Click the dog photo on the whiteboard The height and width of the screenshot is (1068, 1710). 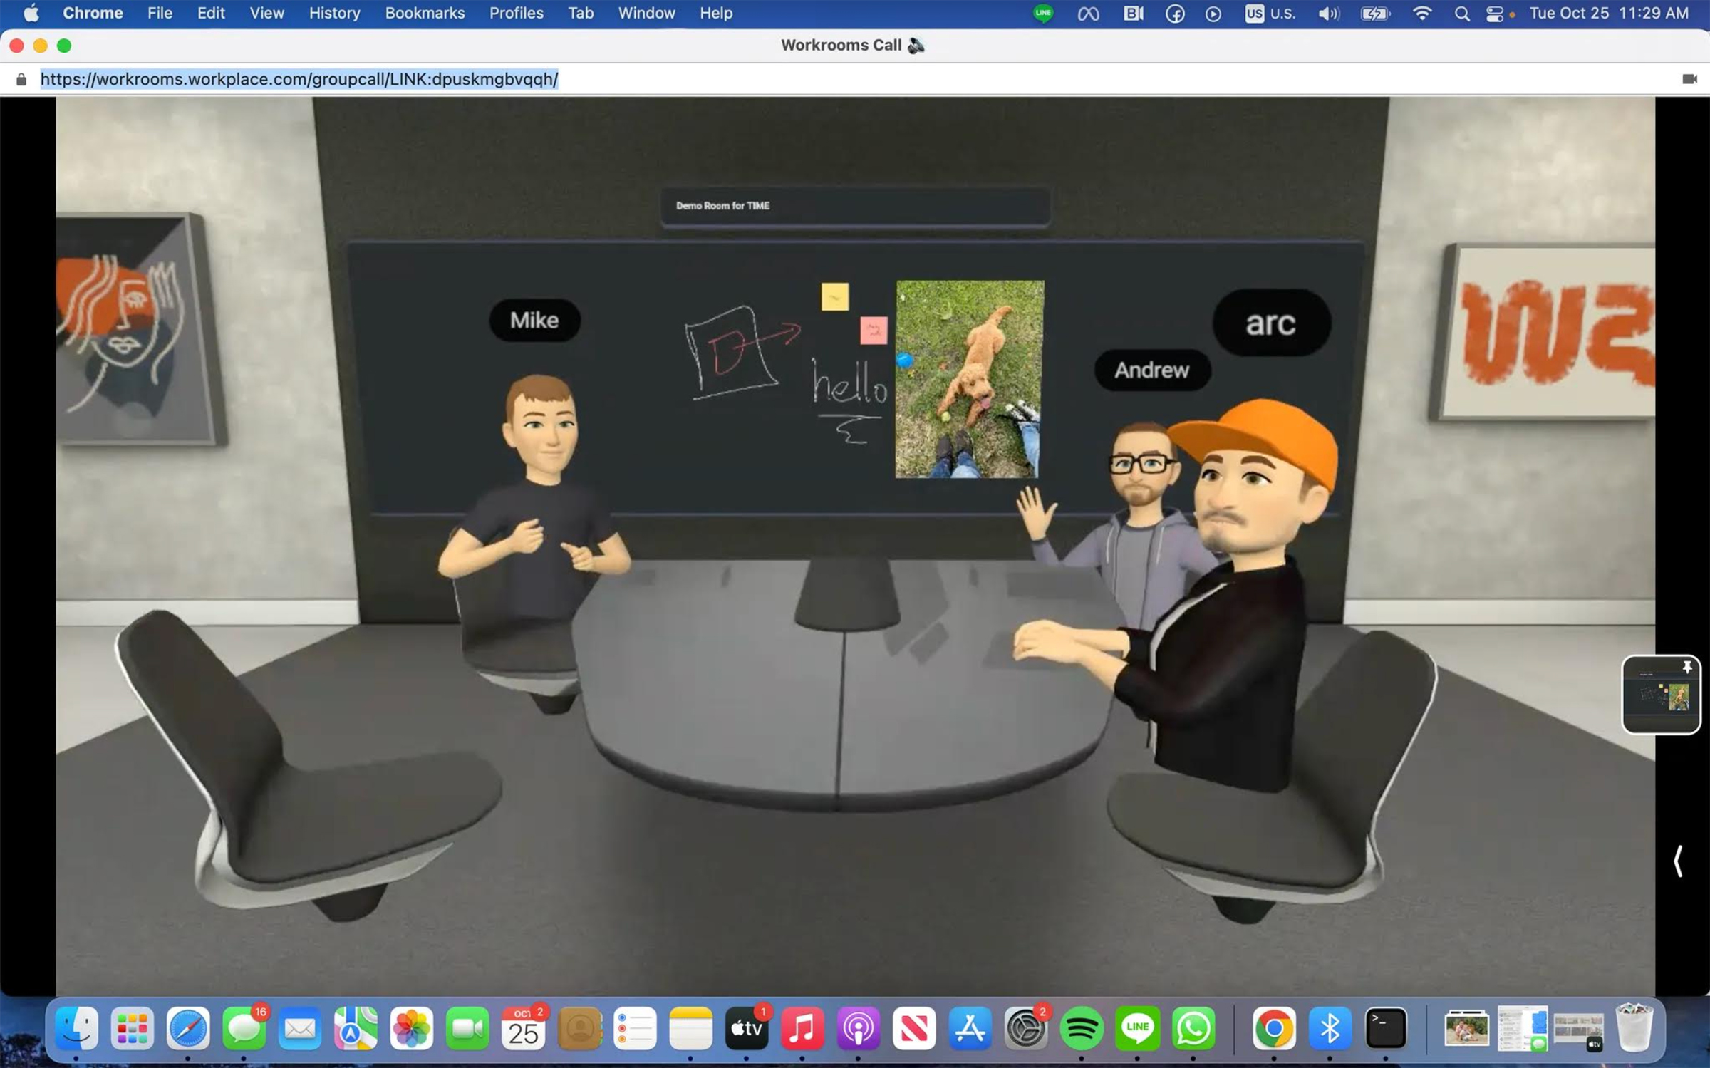click(969, 379)
